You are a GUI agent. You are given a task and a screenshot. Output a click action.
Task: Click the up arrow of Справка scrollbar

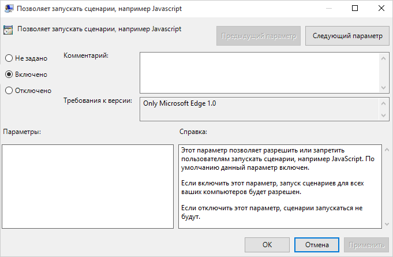coord(387,150)
